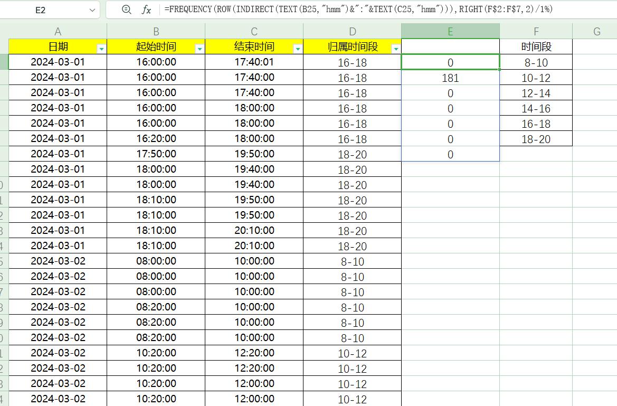The image size is (617, 406).
Task: Select column C header
Action: click(x=254, y=31)
